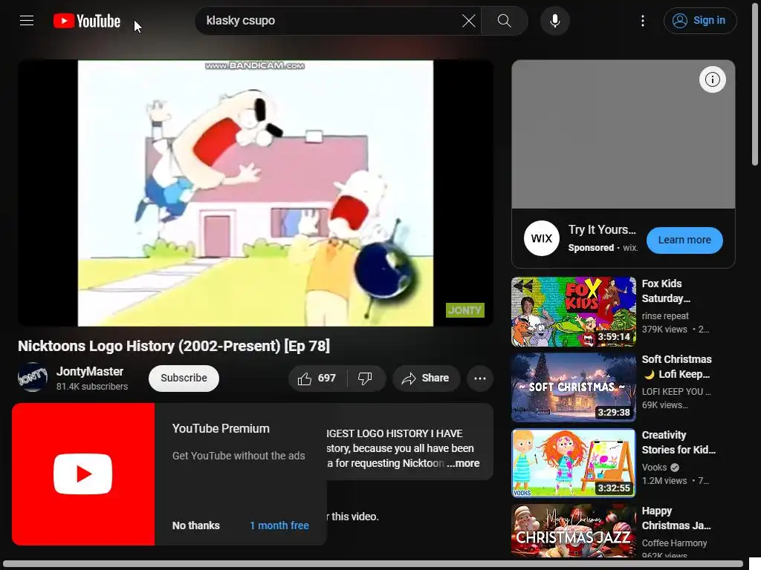Screen dimensions: 761x570
Task: Click Soft Christmas Lofi Keep title
Action: pyautogui.click(x=676, y=367)
